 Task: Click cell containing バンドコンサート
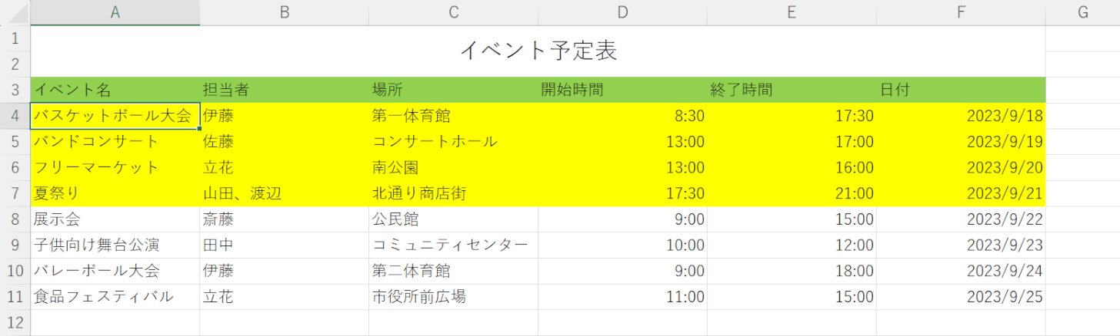click(115, 142)
